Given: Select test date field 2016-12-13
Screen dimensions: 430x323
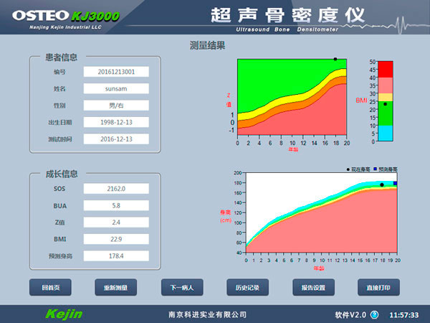Looking at the screenshot, I should 116,139.
